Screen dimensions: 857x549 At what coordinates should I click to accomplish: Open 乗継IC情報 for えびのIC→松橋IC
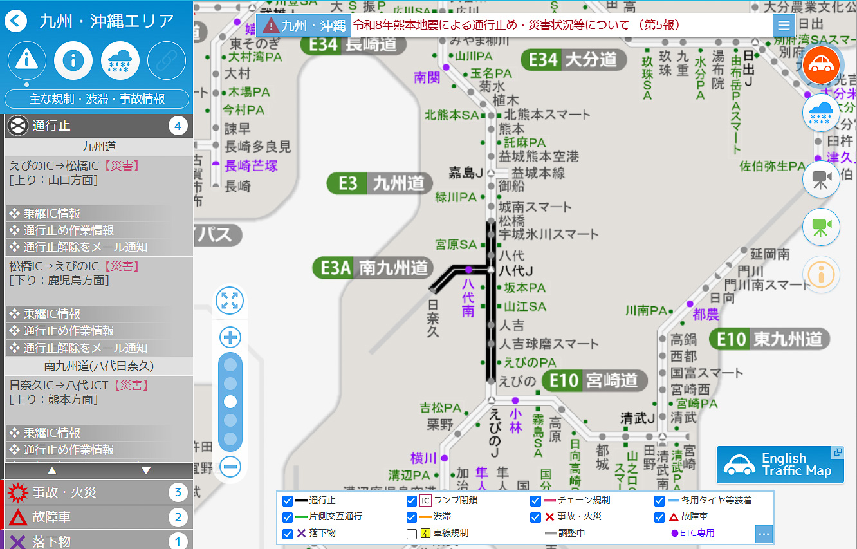pos(99,213)
